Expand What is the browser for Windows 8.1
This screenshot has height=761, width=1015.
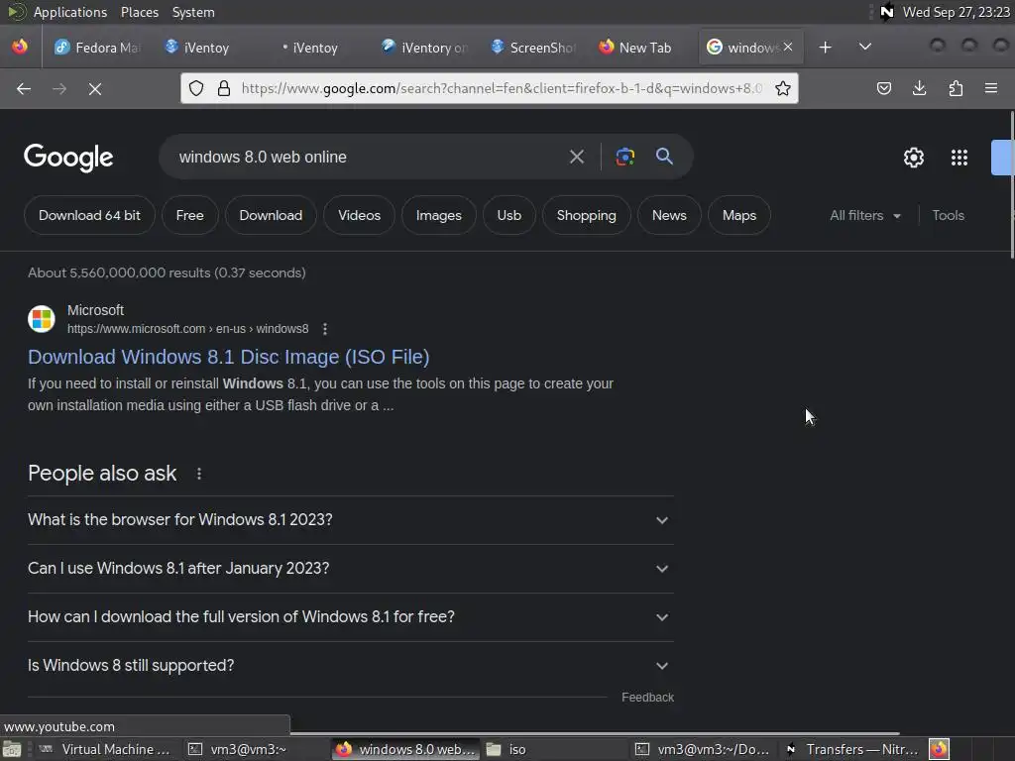(350, 520)
